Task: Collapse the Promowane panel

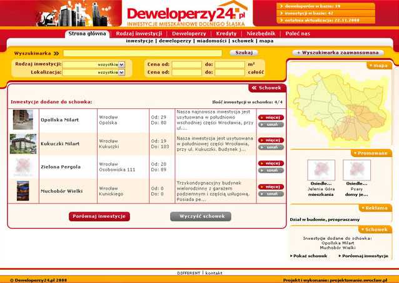Action: [371, 153]
